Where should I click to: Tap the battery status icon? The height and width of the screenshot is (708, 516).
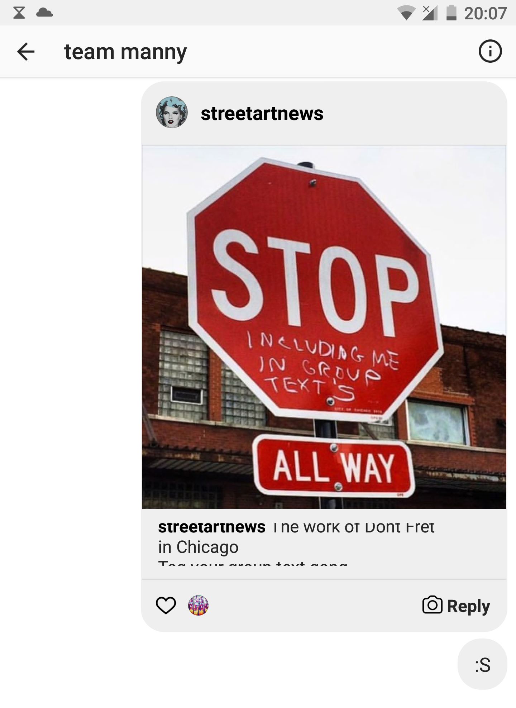pos(451,13)
